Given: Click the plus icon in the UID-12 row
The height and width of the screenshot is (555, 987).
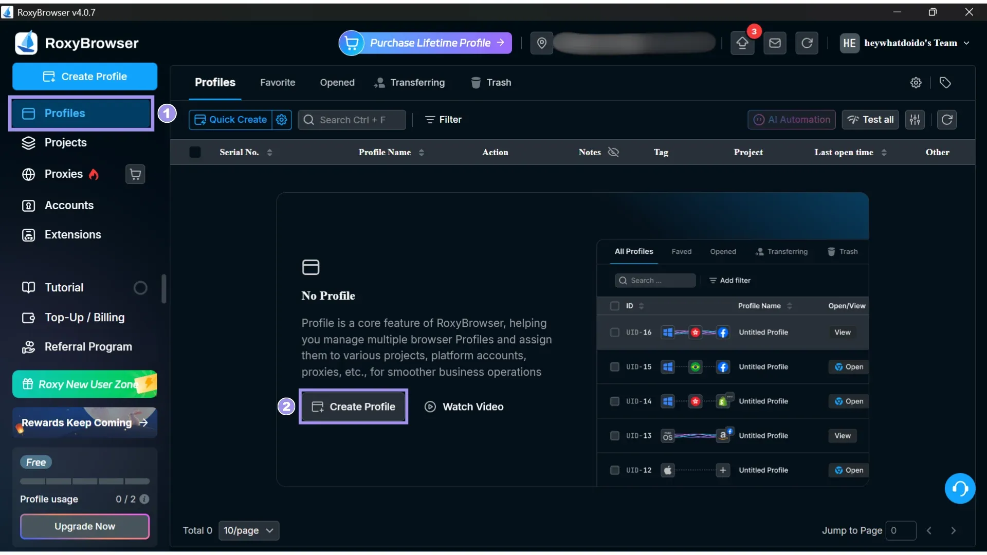Looking at the screenshot, I should pos(723,470).
